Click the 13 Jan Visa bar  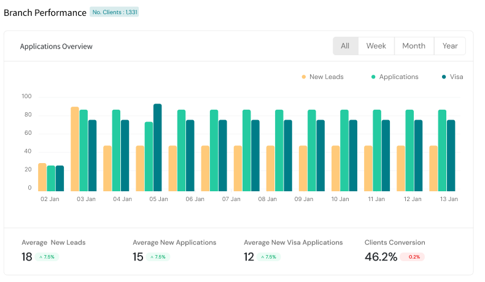tap(451, 156)
